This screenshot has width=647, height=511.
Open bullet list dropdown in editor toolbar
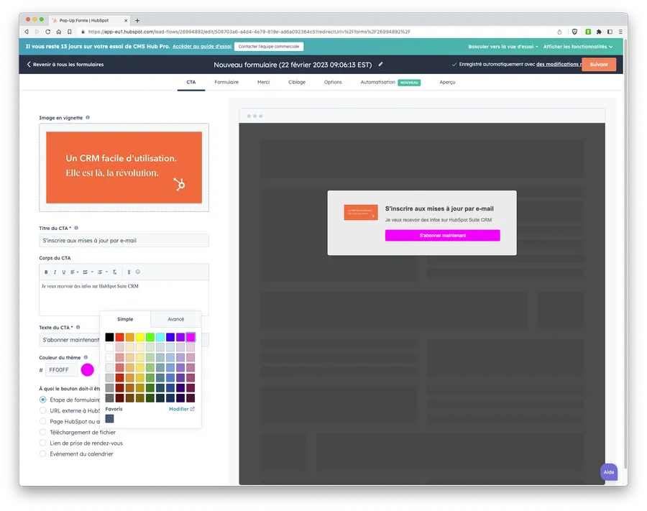(x=88, y=272)
